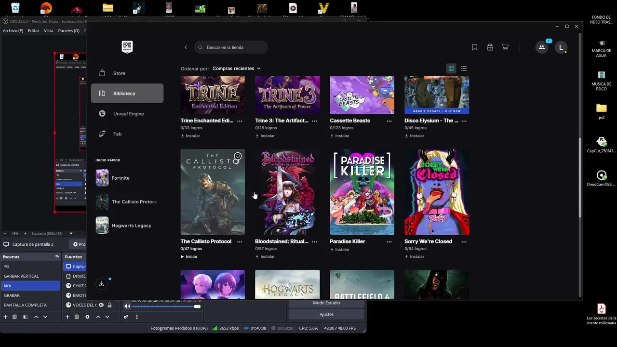Open options for Trine 3
Image resolution: width=617 pixels, height=347 pixels.
tap(314, 121)
